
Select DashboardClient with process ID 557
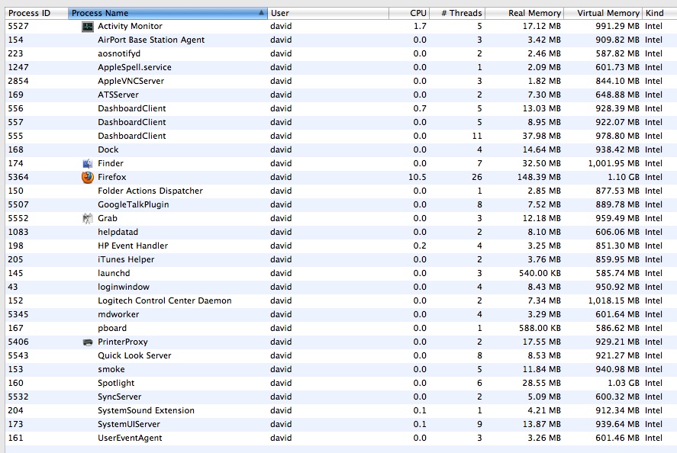132,123
